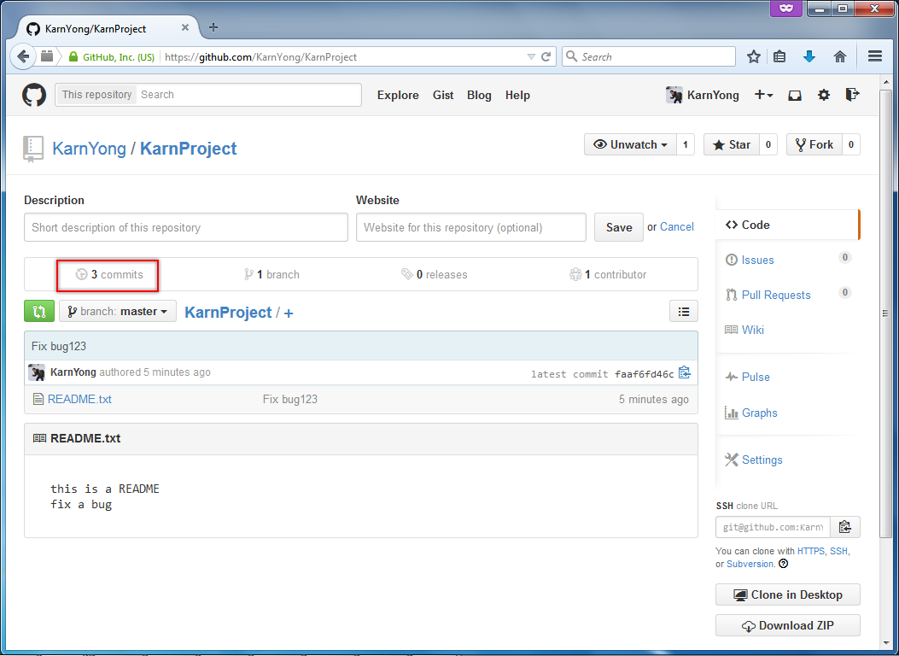Open account settings gear icon
This screenshot has width=899, height=656.
pyautogui.click(x=823, y=96)
